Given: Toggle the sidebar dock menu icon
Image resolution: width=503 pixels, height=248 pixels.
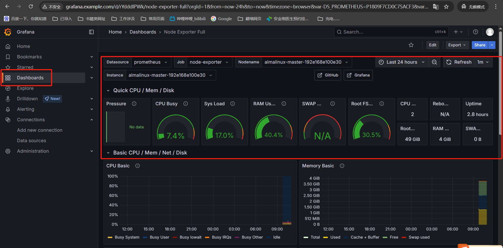Looking at the screenshot, I should pyautogui.click(x=91, y=32).
